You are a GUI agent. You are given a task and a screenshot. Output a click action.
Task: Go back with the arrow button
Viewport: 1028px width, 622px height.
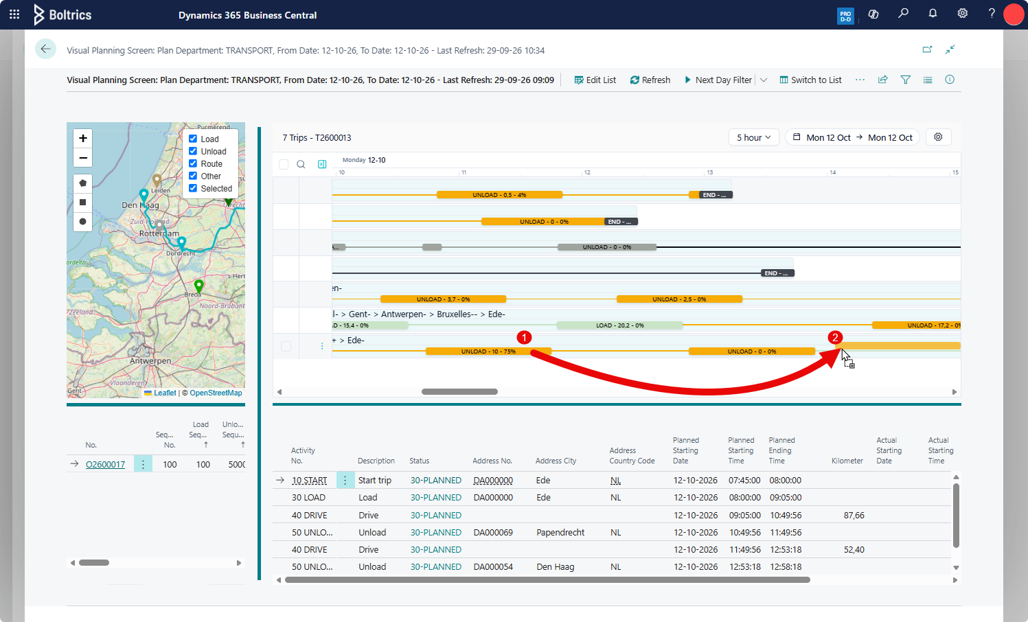pos(45,49)
